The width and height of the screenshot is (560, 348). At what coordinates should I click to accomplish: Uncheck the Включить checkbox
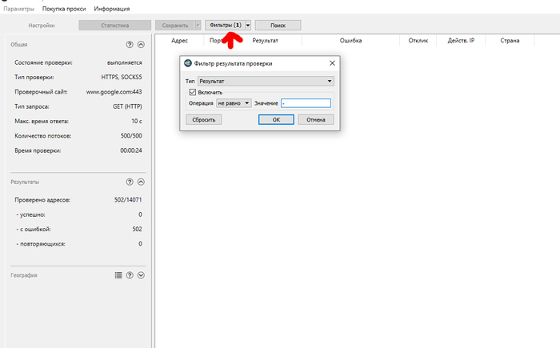pyautogui.click(x=190, y=92)
